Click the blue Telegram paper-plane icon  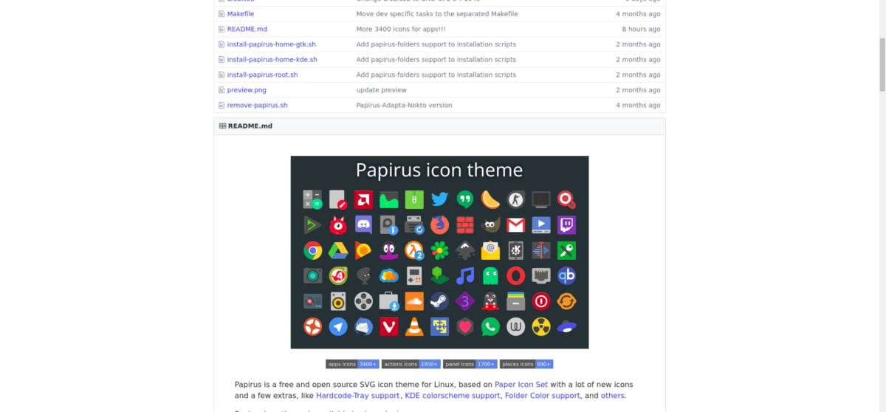coord(338,326)
